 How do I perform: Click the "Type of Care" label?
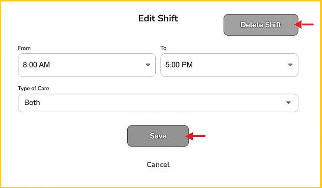34,88
